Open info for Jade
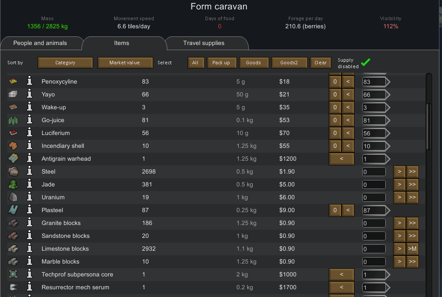 click(30, 184)
